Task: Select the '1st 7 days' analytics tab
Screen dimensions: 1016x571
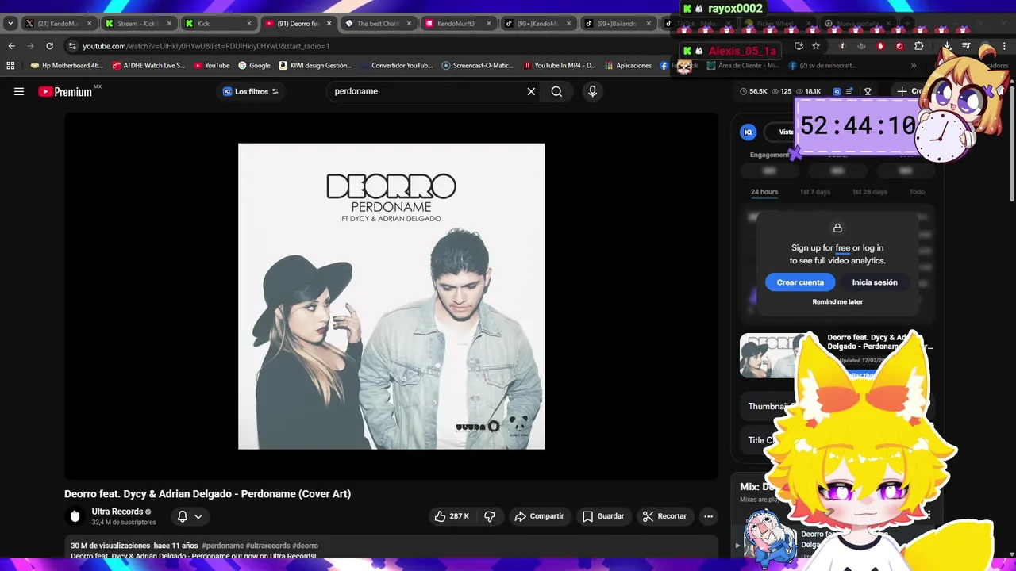Action: (815, 192)
